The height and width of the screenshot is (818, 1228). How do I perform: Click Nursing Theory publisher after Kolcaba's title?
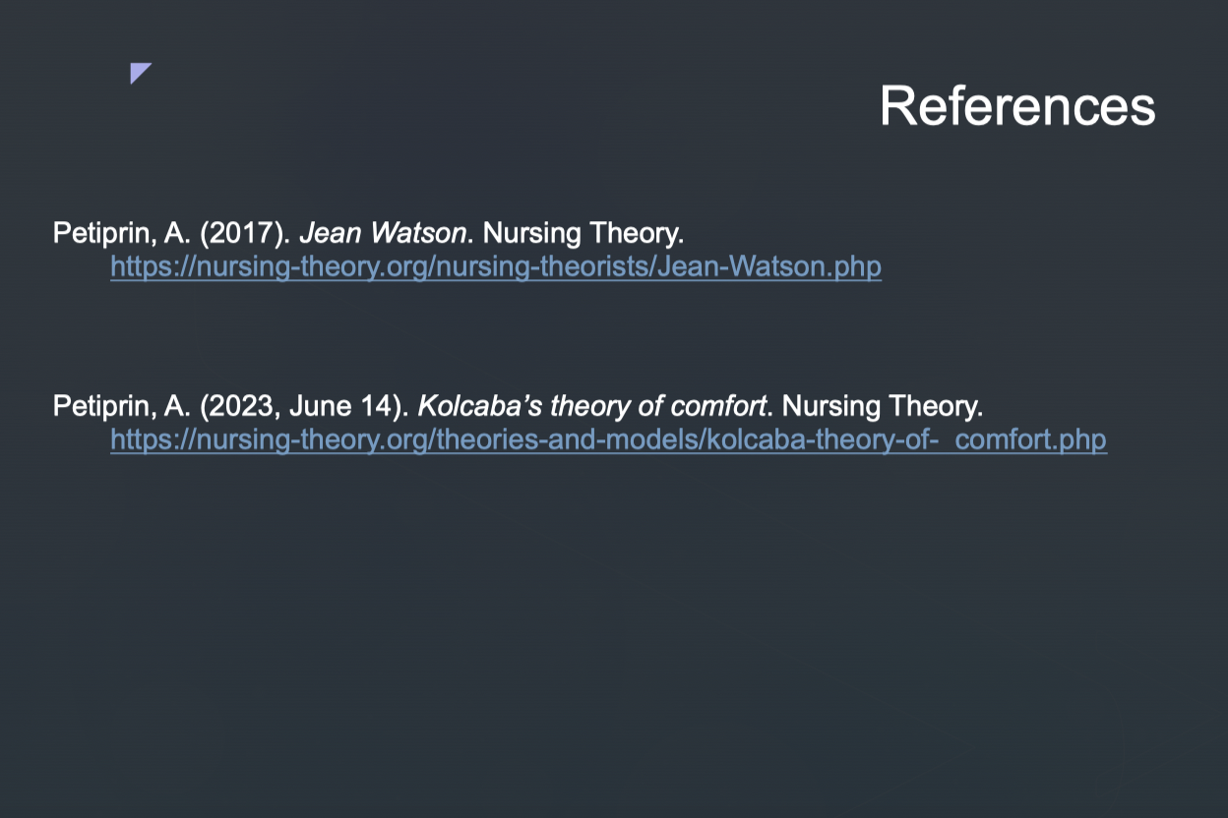tap(883, 406)
